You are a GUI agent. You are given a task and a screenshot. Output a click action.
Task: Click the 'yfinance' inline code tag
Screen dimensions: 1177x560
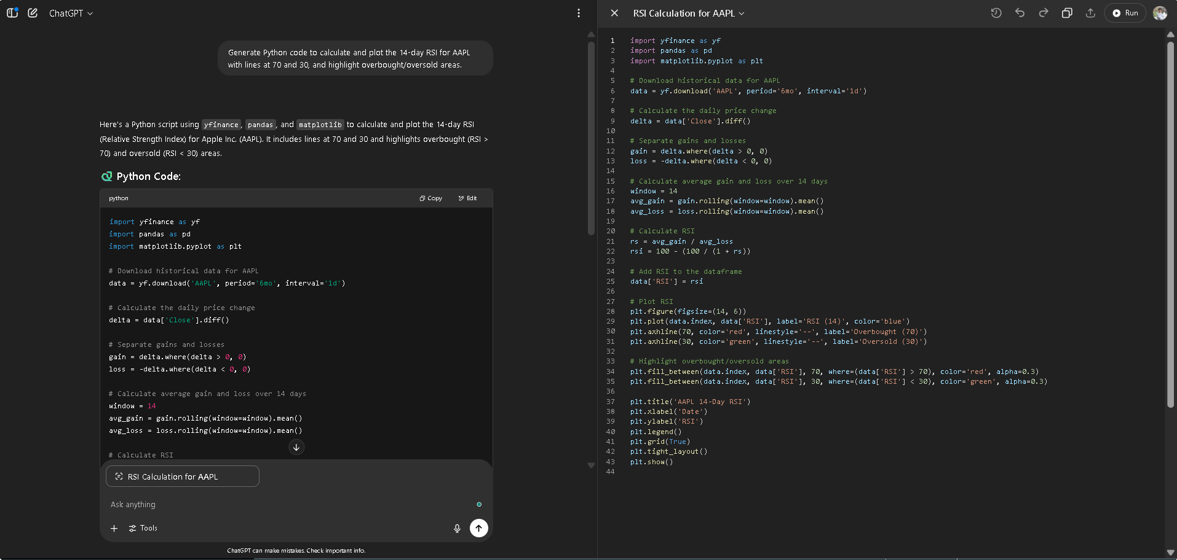(x=221, y=125)
